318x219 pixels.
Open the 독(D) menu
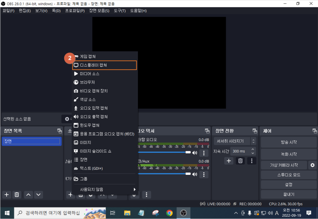pyautogui.click(x=56, y=11)
